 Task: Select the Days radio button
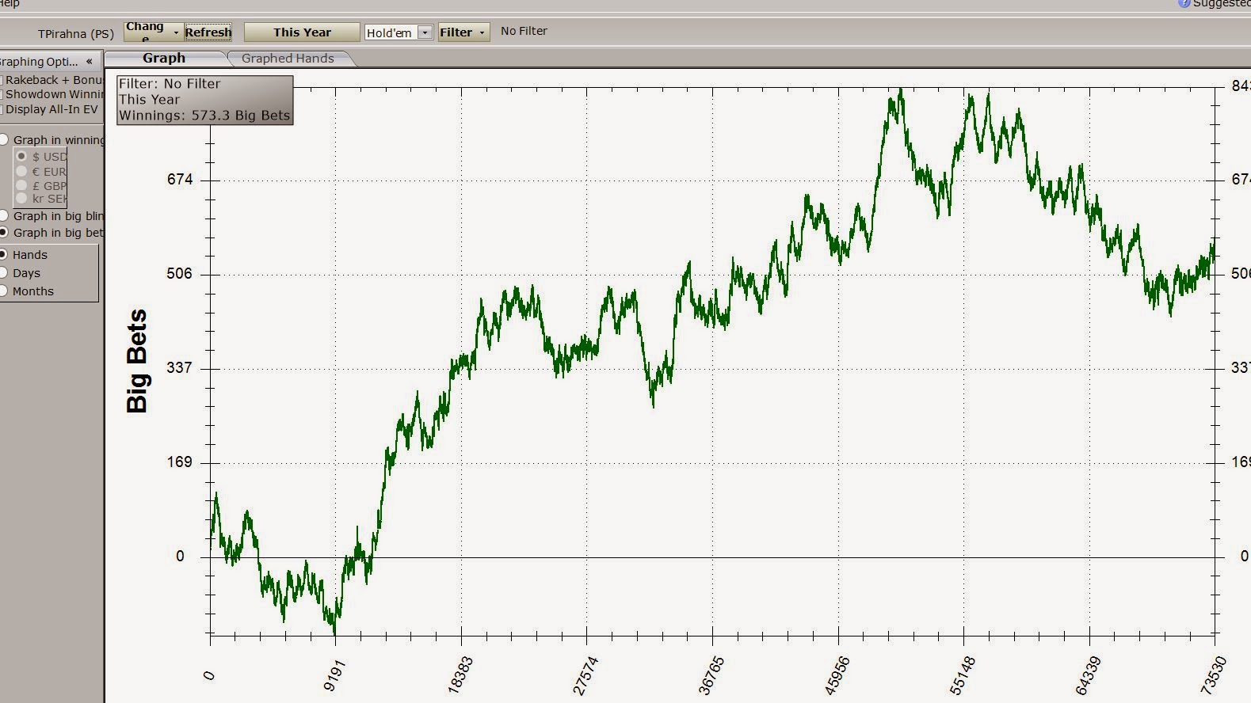4,272
